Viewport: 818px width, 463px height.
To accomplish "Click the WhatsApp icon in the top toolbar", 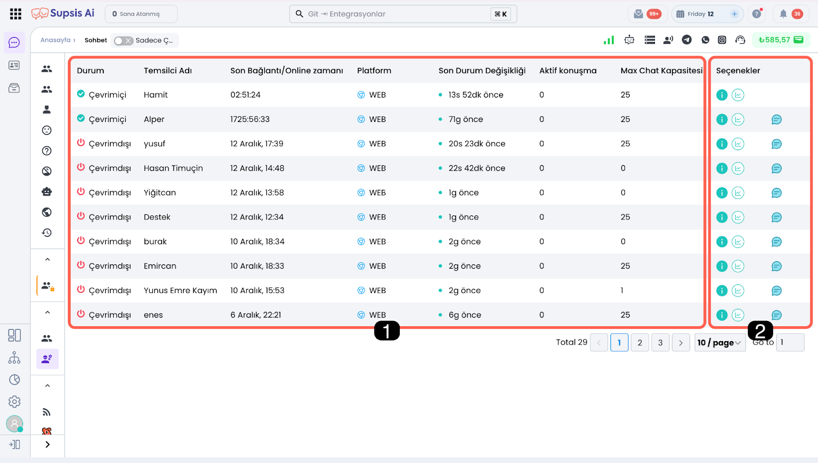I will 706,40.
